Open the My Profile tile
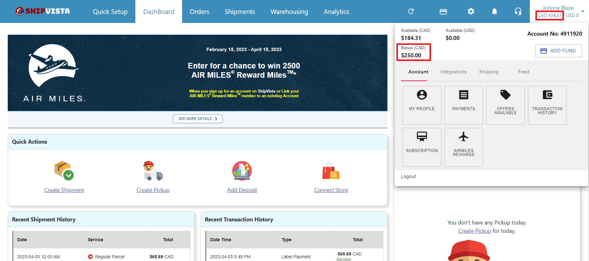The width and height of the screenshot is (589, 261). 422,105
